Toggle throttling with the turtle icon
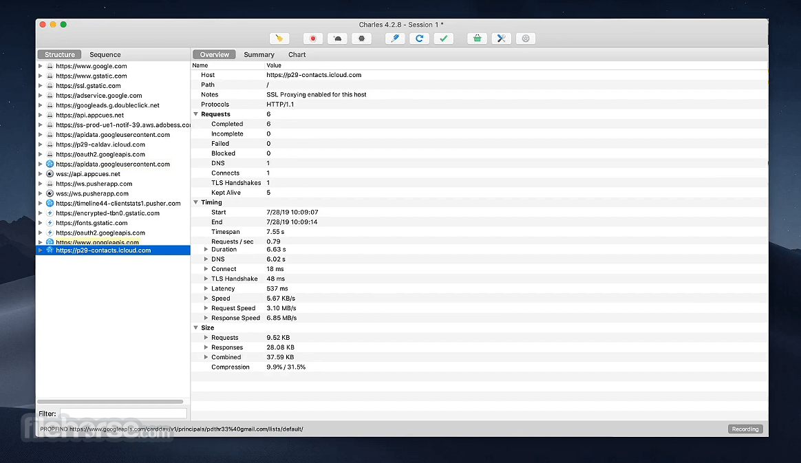The width and height of the screenshot is (801, 463). [x=337, y=39]
